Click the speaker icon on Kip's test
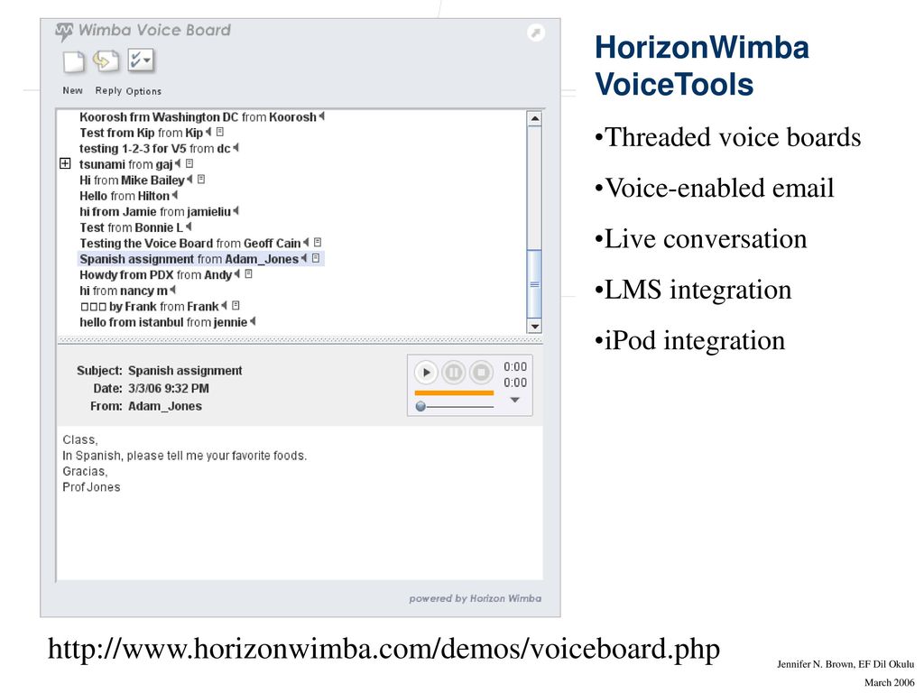 tap(208, 133)
